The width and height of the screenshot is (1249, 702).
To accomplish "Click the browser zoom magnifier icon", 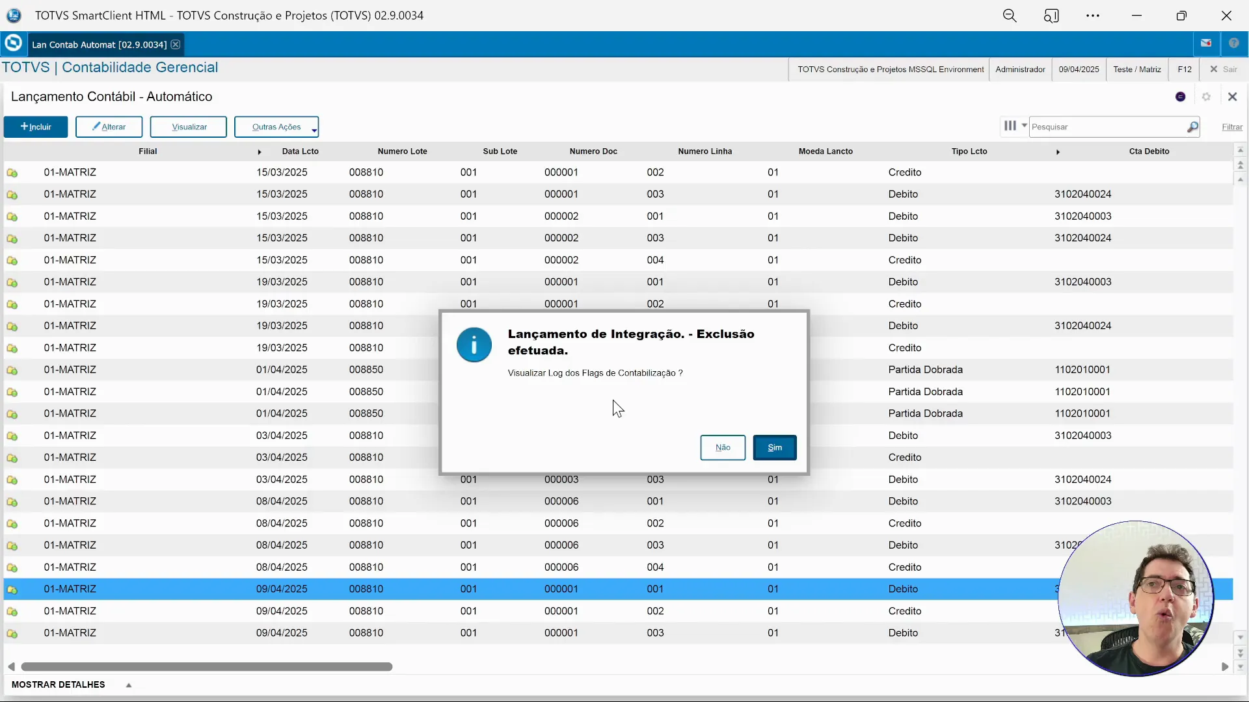I will point(1009,16).
